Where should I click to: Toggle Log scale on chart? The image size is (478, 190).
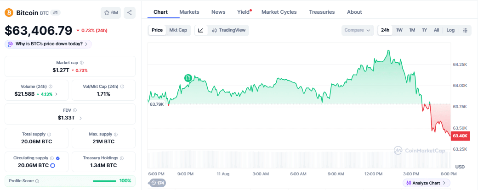[x=450, y=30]
